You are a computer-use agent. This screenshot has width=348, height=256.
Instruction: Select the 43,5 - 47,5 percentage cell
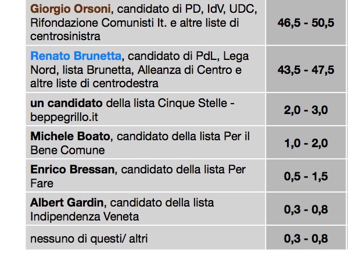point(306,70)
